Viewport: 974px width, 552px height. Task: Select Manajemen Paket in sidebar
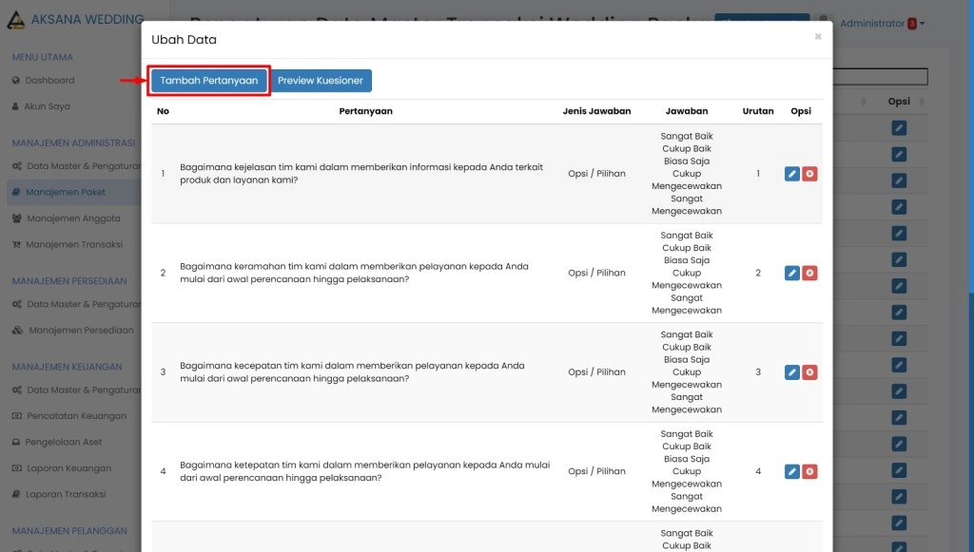66,192
